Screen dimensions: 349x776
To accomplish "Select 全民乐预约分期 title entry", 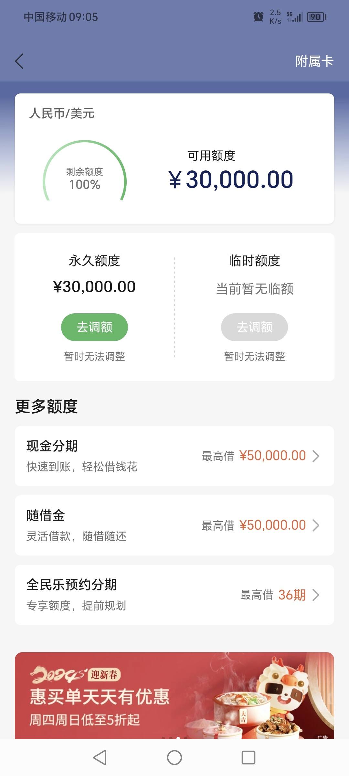I will tap(71, 585).
